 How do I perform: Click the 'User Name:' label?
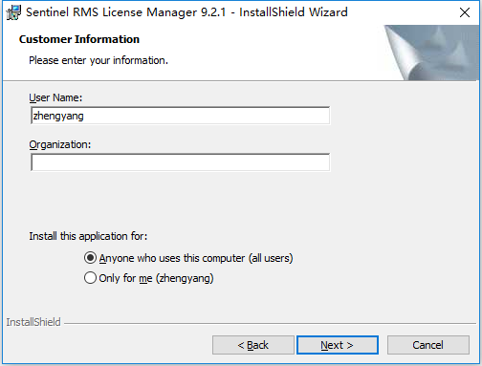(x=55, y=97)
